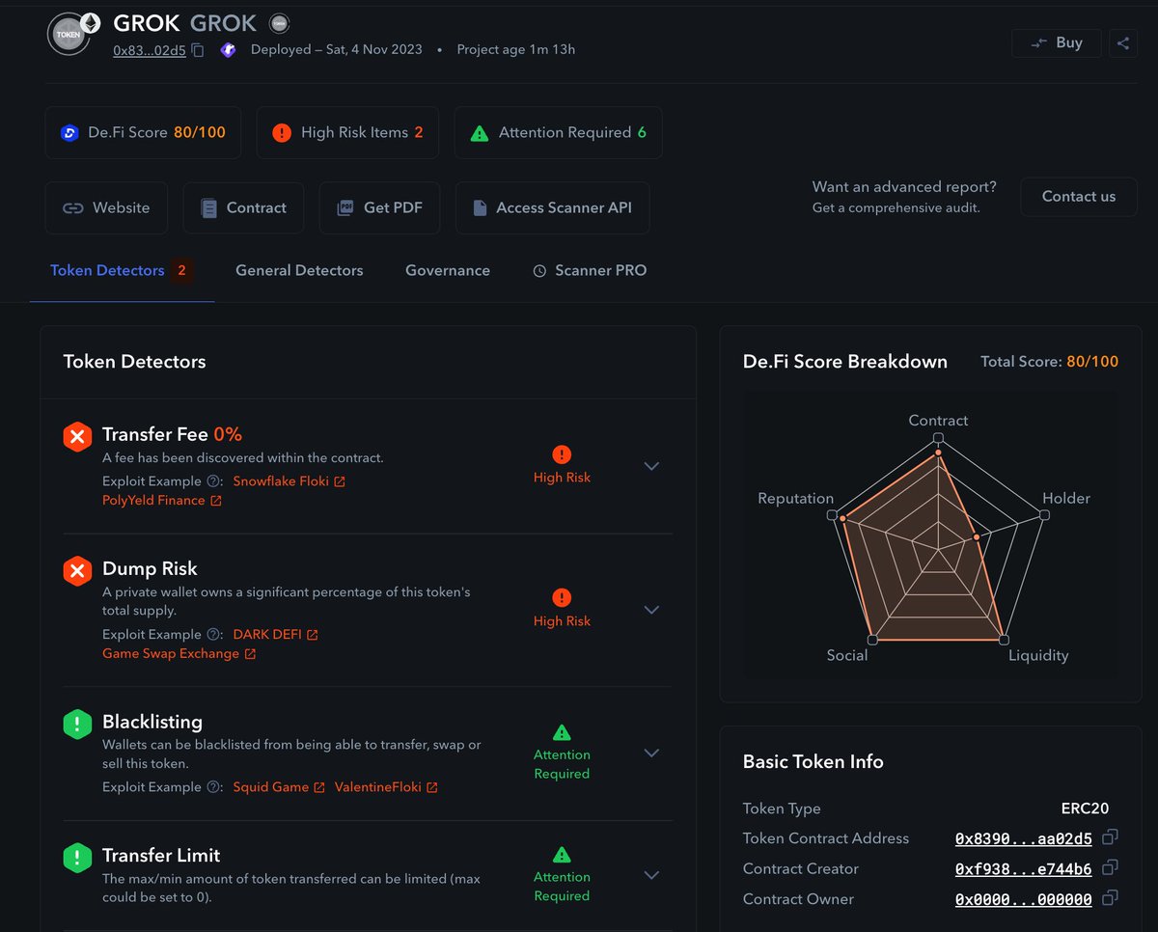Switch to the Token Detectors tab

tap(122, 270)
